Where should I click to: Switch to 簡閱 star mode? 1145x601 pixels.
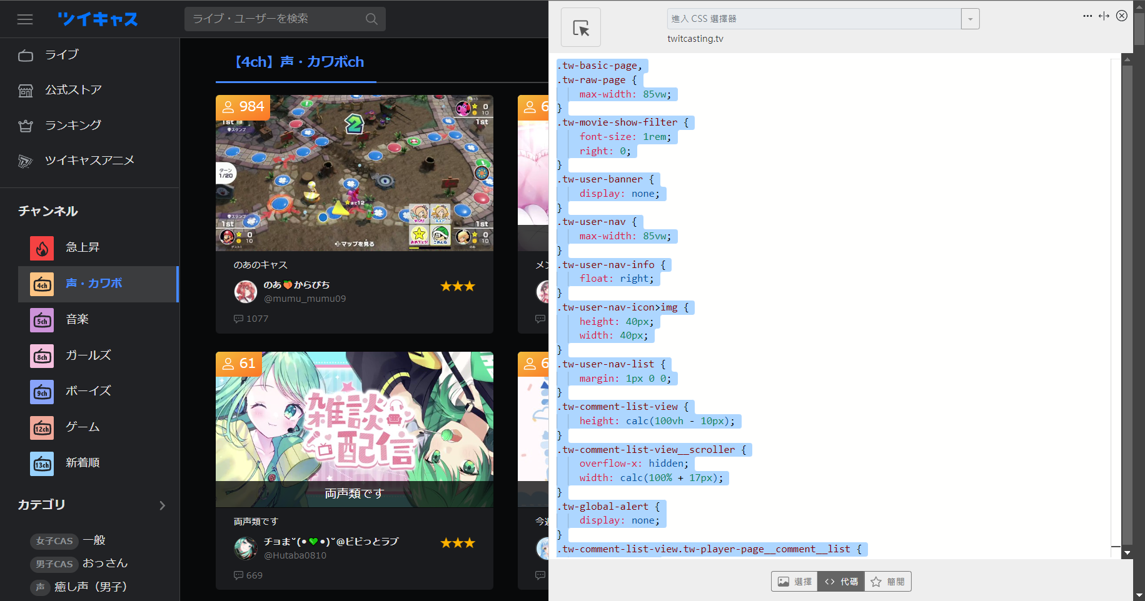[x=888, y=582]
